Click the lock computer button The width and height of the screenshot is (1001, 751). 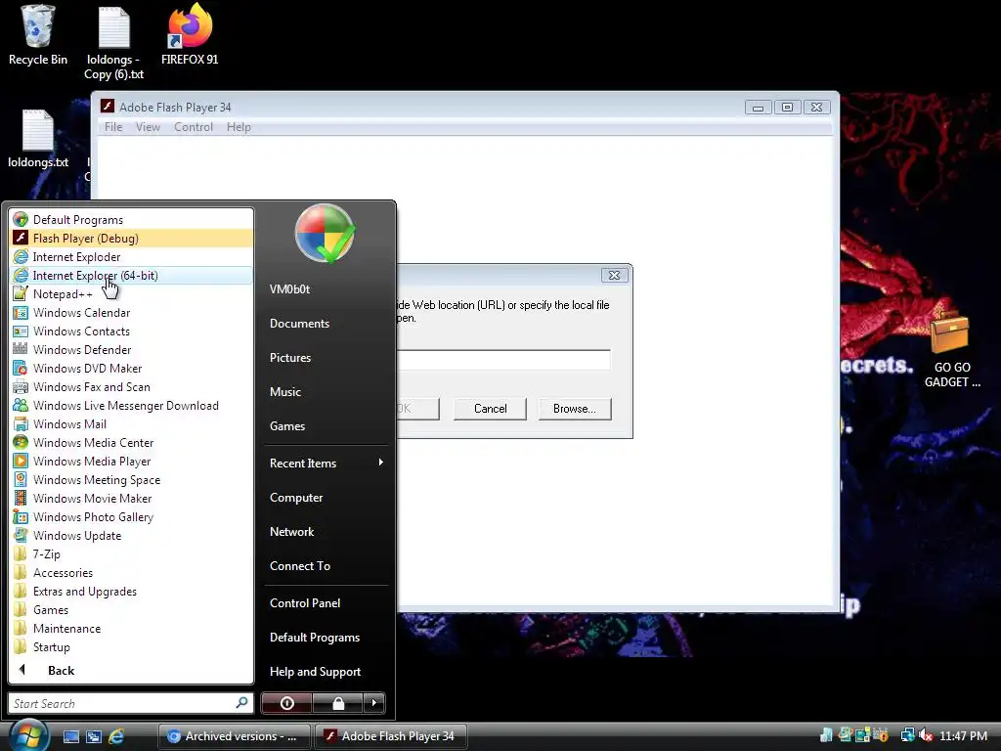pos(337,703)
